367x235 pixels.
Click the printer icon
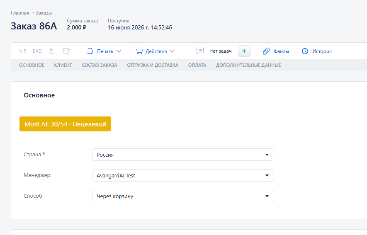[90, 51]
